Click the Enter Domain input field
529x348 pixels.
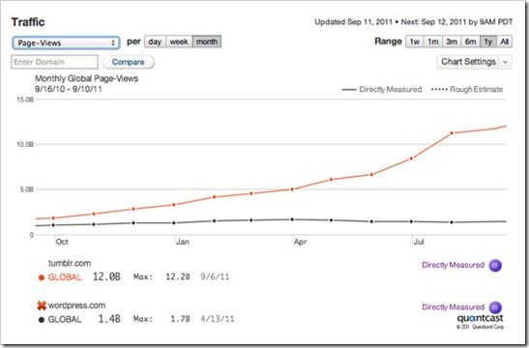coord(55,62)
